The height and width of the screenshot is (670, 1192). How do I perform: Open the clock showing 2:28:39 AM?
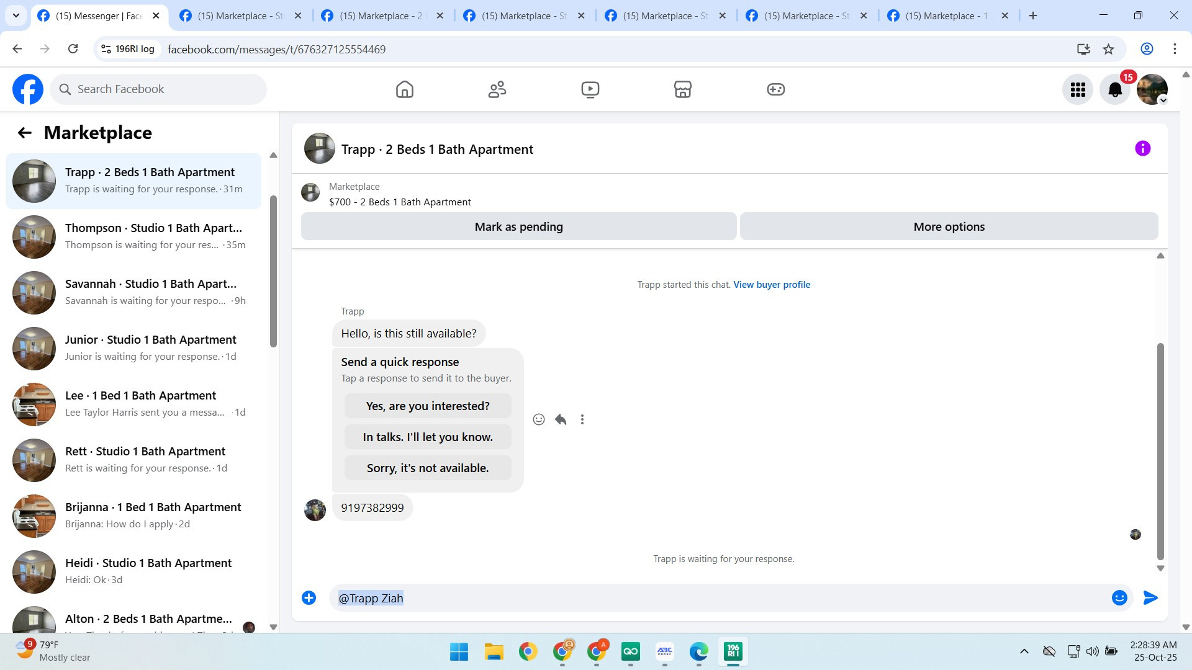[x=1154, y=651]
